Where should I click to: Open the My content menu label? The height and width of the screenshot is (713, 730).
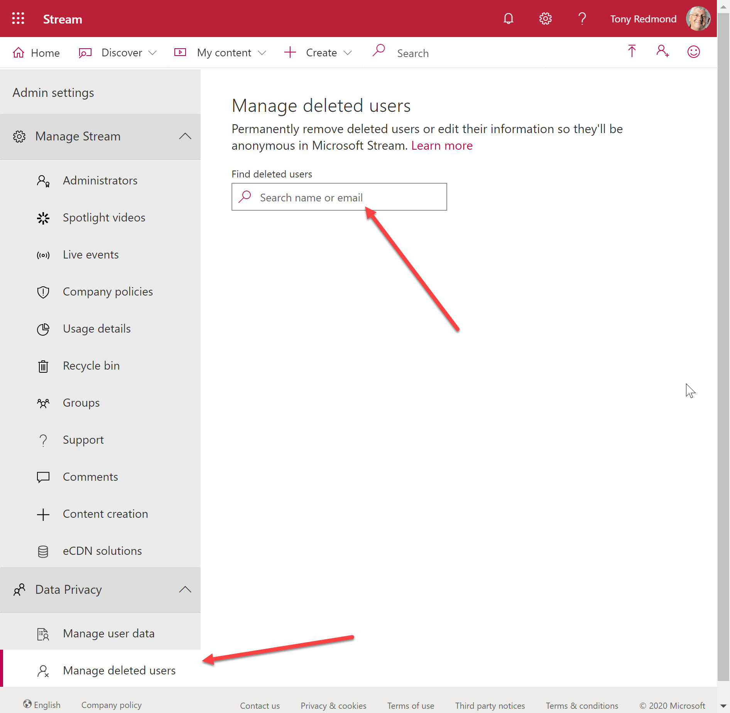[x=224, y=53]
